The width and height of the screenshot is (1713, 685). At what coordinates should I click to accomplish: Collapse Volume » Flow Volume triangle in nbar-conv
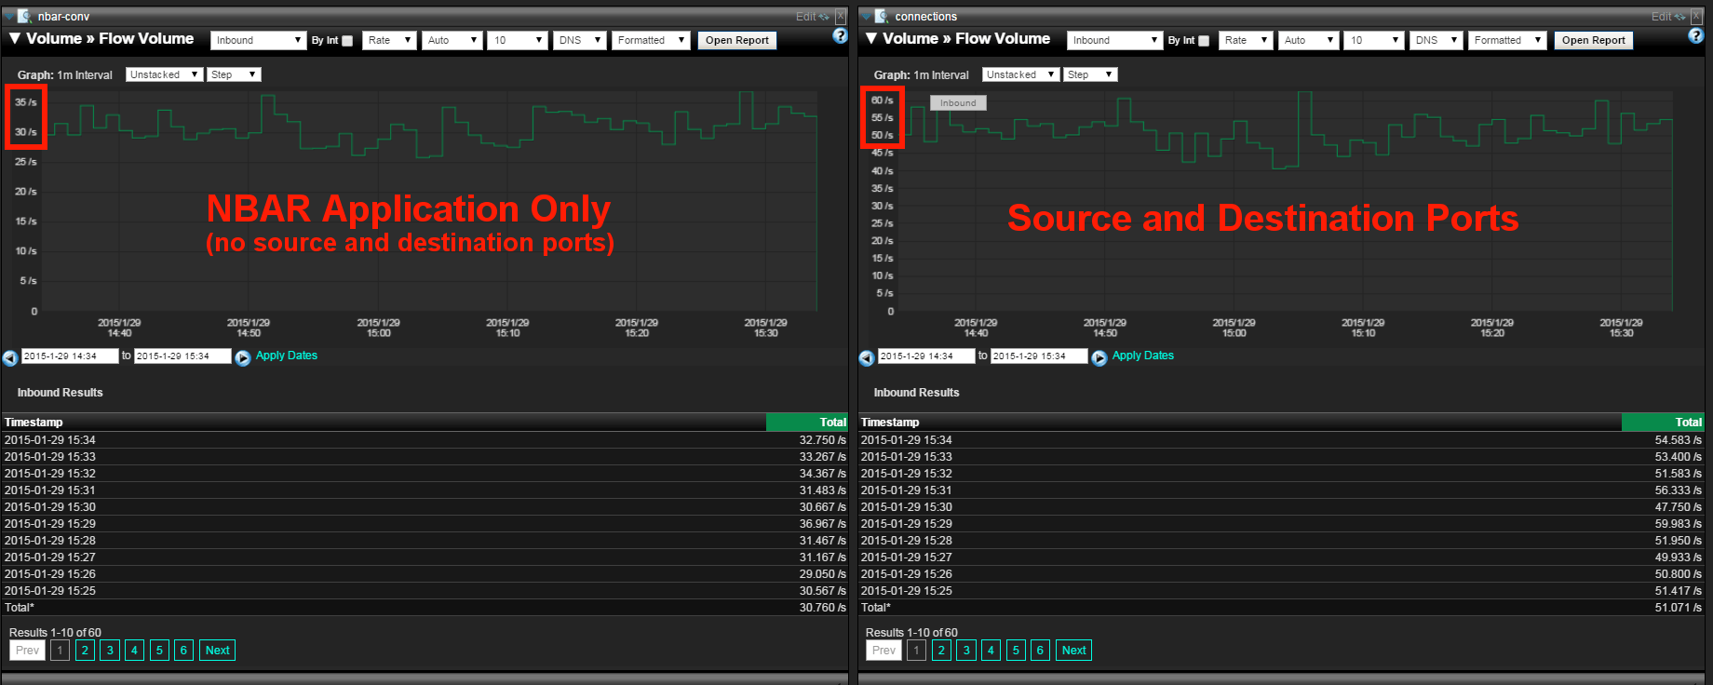click(14, 38)
